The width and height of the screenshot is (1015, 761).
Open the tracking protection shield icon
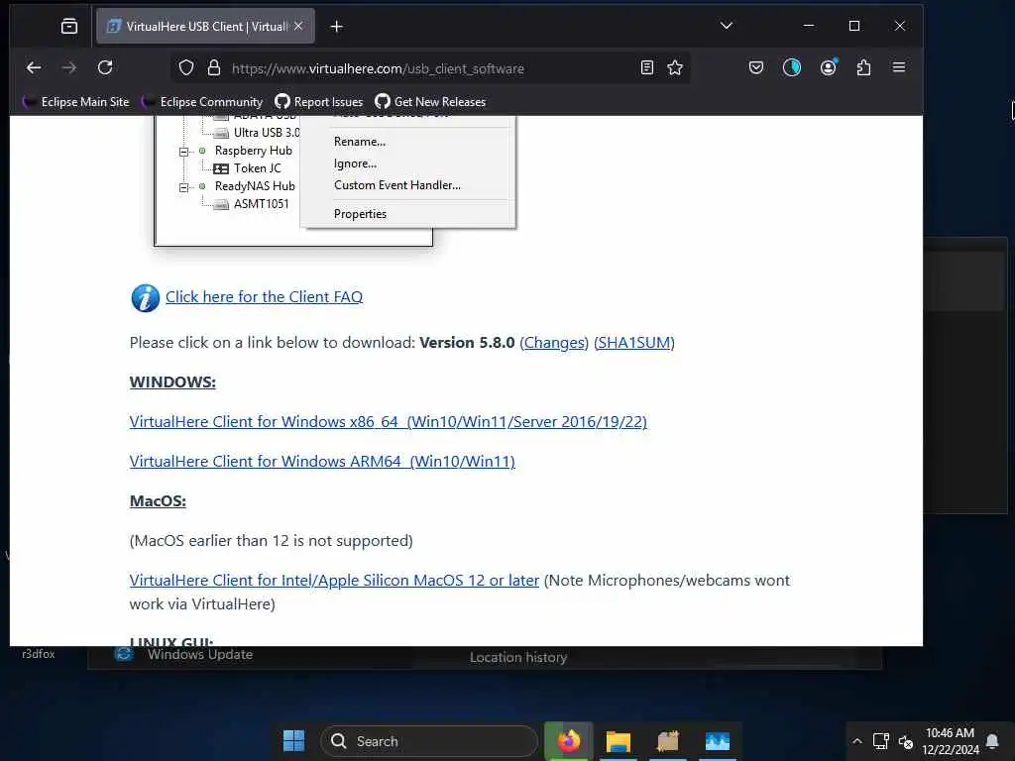point(186,68)
